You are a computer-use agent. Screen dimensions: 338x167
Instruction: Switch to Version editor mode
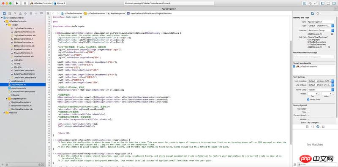click(x=316, y=3)
